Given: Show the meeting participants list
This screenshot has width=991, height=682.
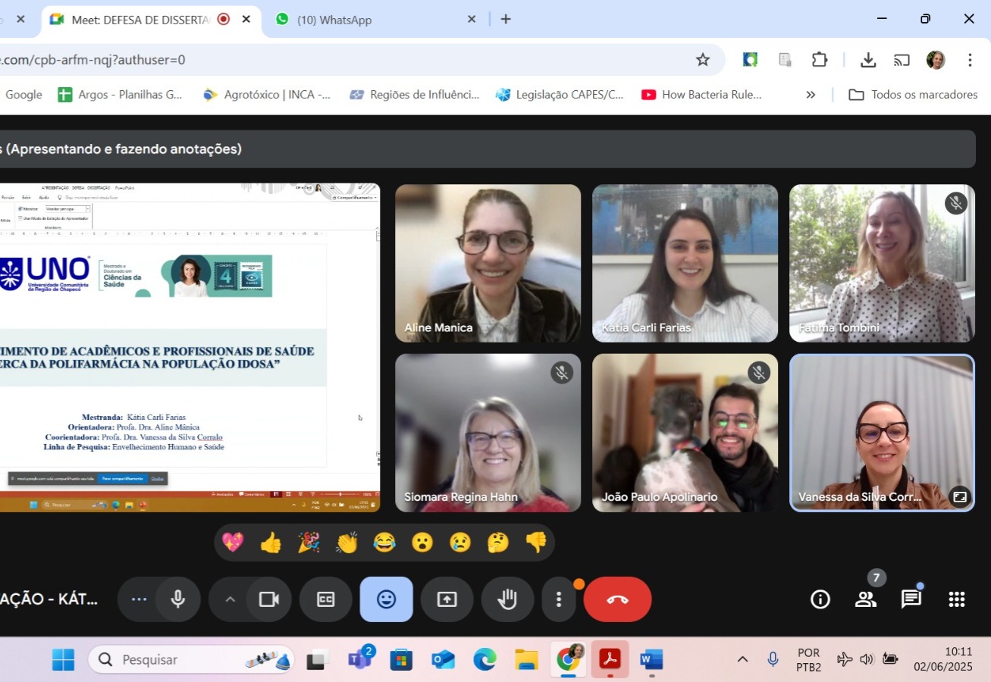Looking at the screenshot, I should (x=865, y=599).
